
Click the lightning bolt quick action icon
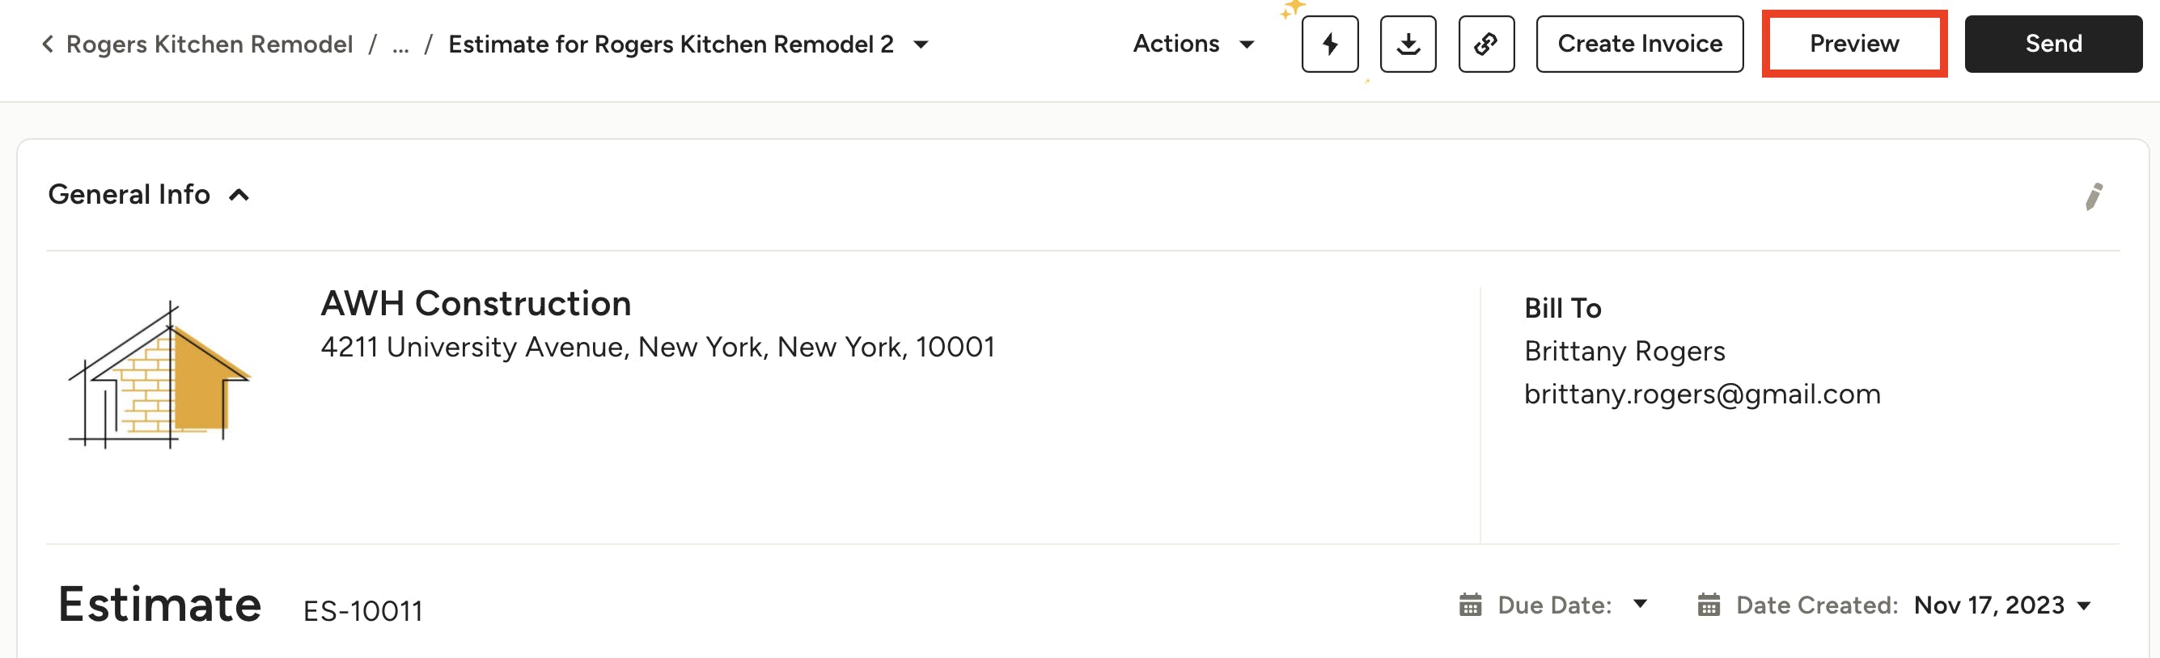pyautogui.click(x=1329, y=44)
